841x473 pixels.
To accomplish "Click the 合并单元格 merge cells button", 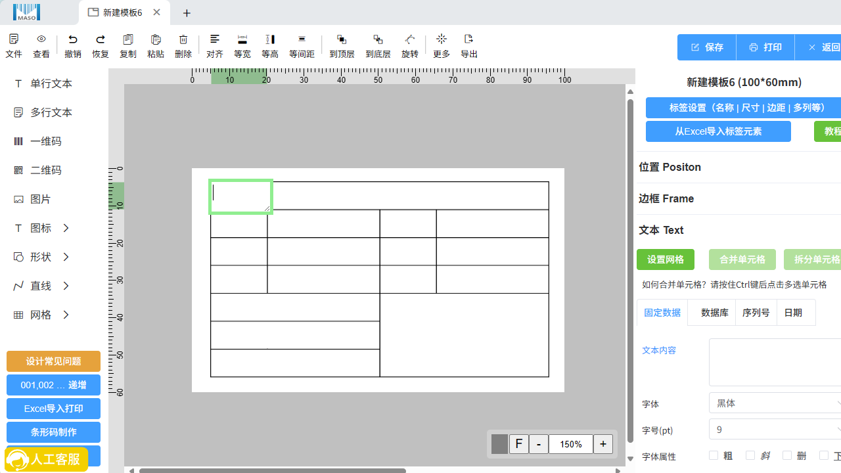I will pyautogui.click(x=742, y=259).
